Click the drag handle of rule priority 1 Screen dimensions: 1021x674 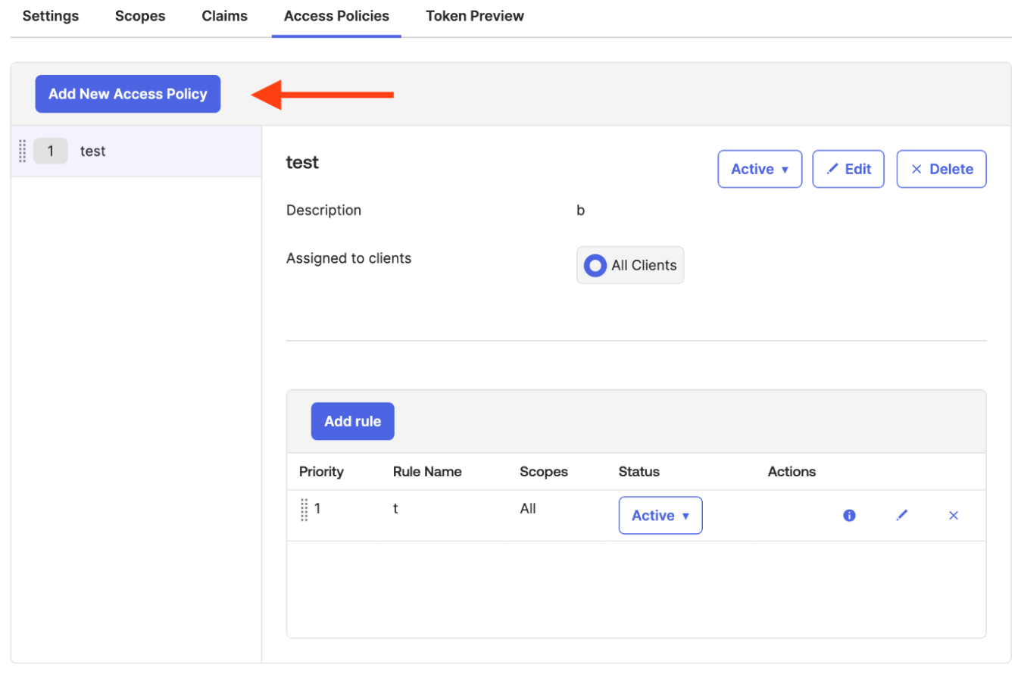304,510
